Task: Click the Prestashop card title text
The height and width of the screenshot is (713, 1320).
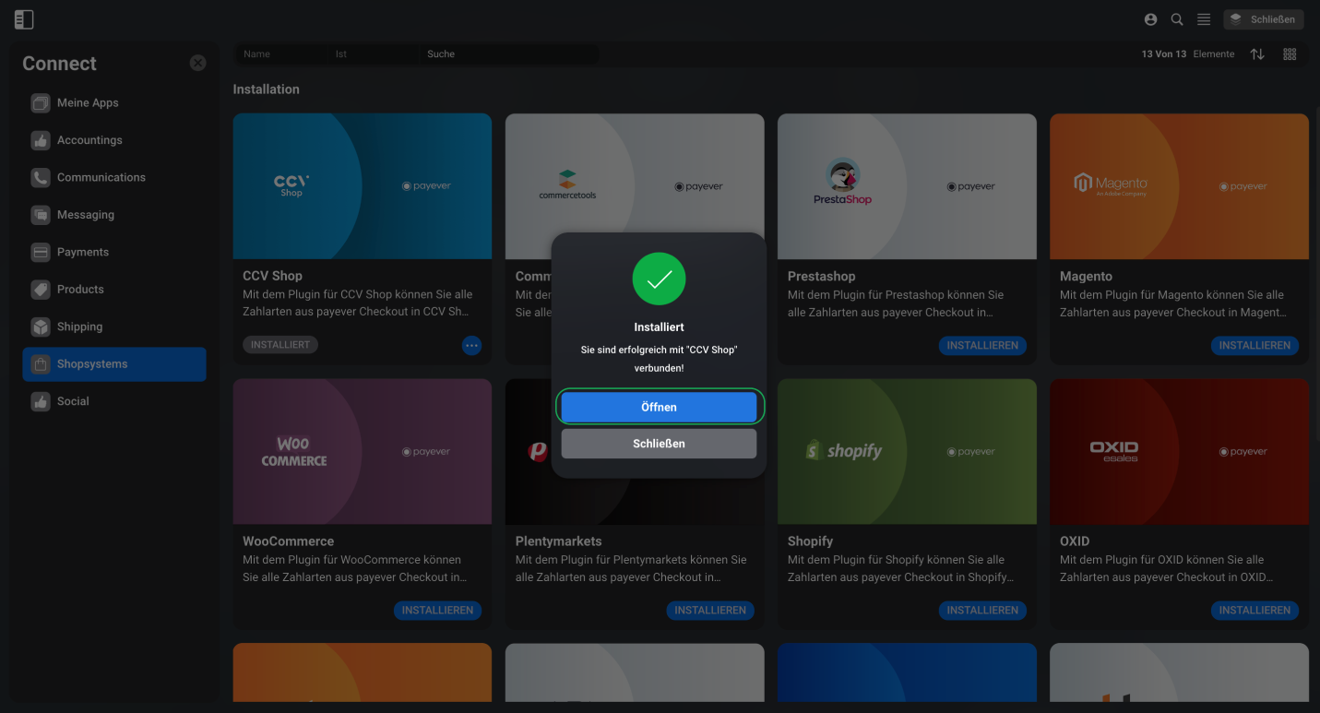Action: pyautogui.click(x=821, y=277)
